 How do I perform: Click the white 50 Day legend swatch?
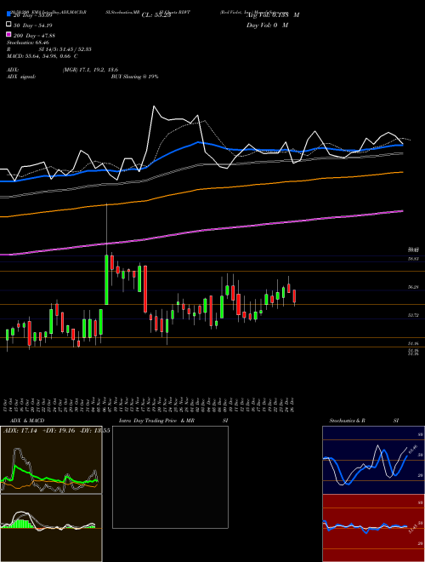click(8, 25)
